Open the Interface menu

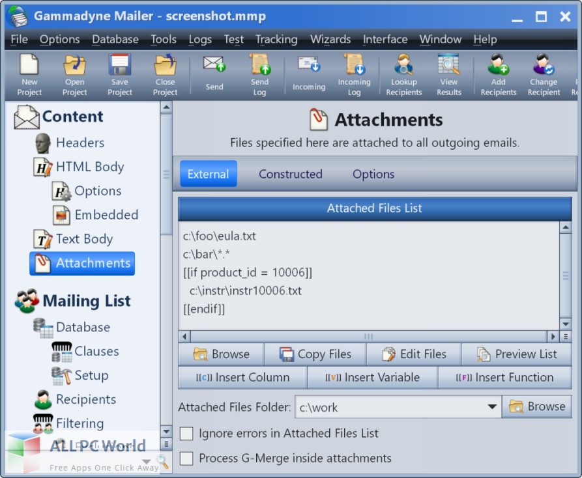(x=385, y=39)
